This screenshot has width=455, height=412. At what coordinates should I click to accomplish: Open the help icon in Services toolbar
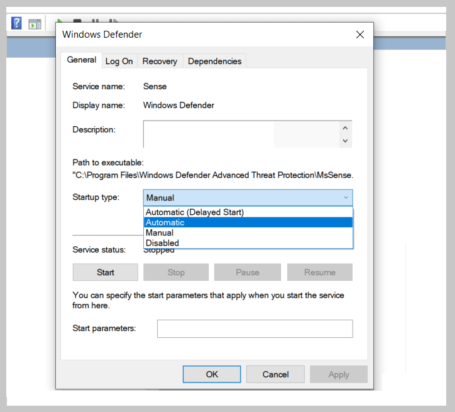point(16,23)
